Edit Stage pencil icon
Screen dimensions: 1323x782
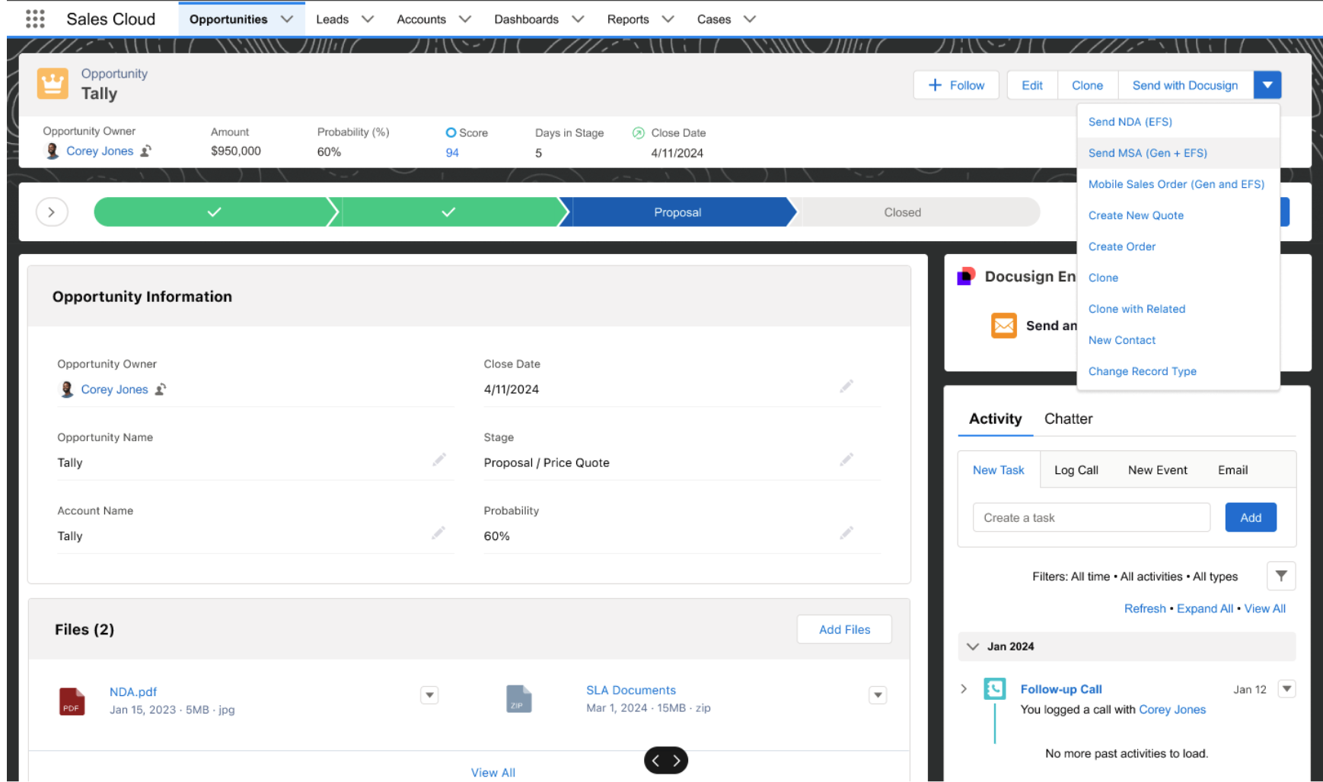pos(846,459)
